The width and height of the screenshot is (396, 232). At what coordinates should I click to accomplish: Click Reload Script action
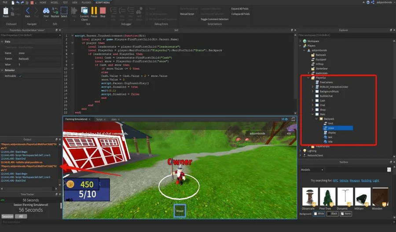pos(187,14)
